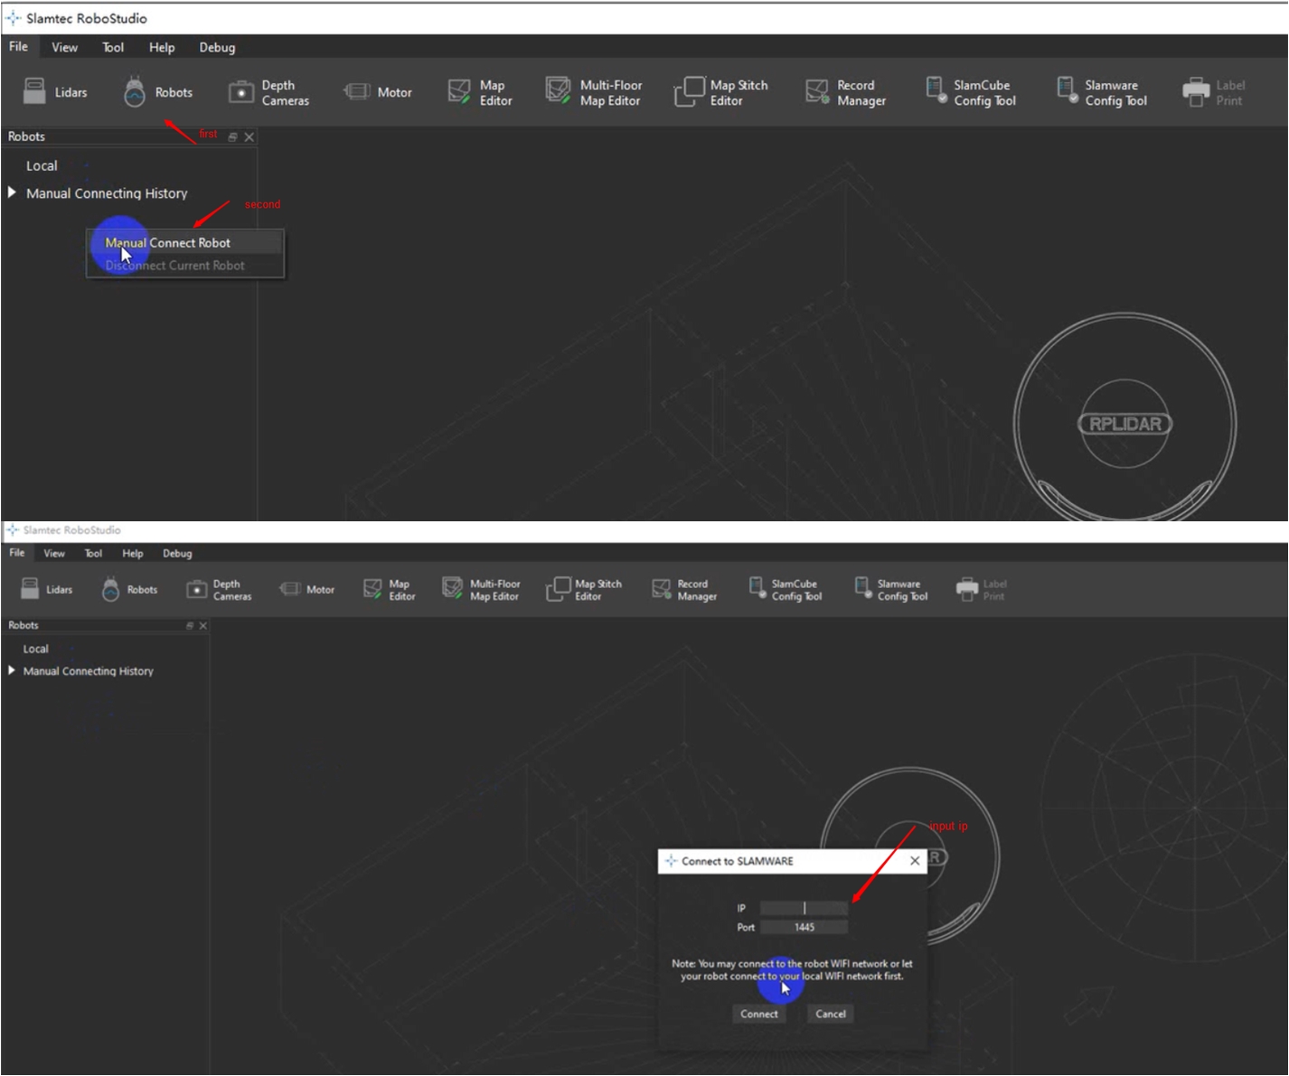Open View menu in lower window

tap(54, 553)
